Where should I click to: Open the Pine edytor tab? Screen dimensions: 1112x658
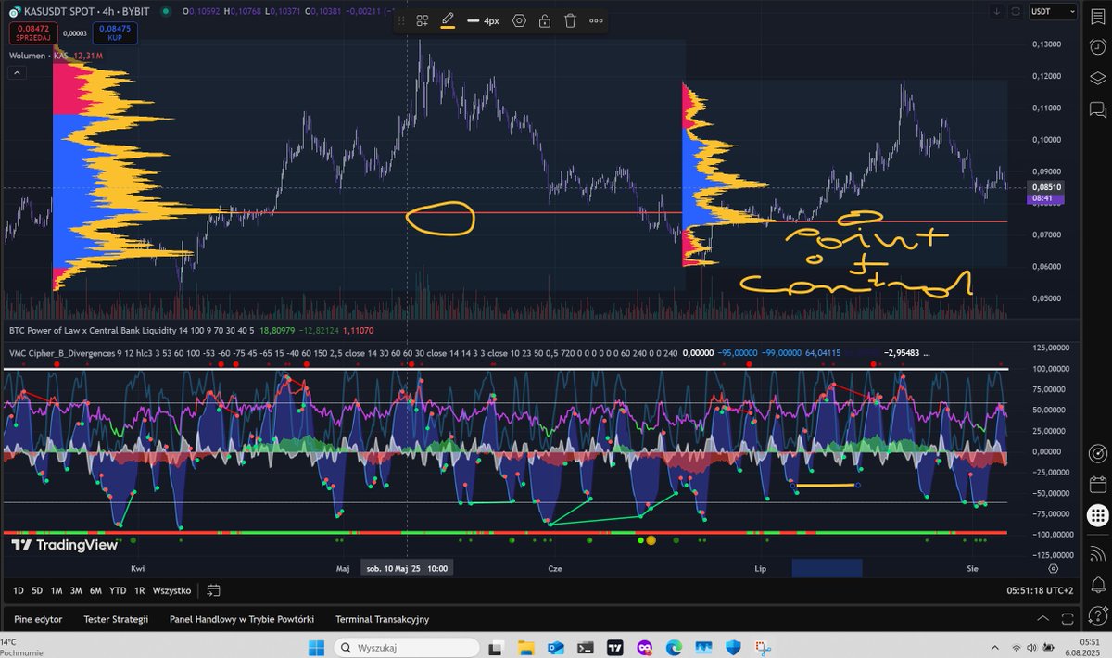click(x=37, y=619)
